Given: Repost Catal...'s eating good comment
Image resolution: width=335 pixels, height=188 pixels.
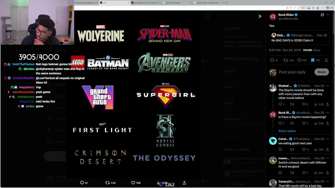Looking at the screenshot, I should pyautogui.click(x=292, y=150).
